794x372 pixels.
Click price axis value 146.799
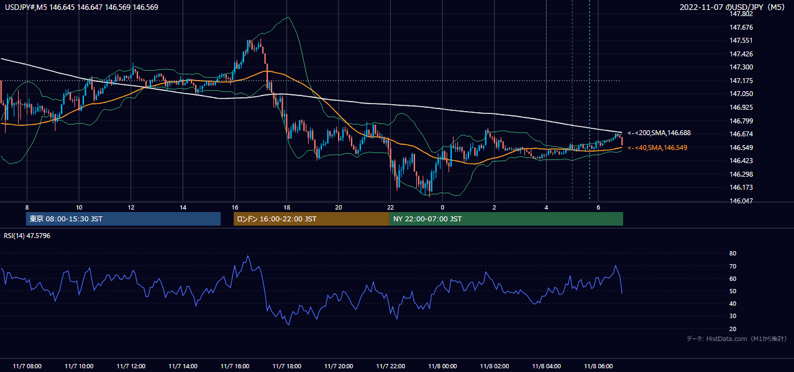741,121
